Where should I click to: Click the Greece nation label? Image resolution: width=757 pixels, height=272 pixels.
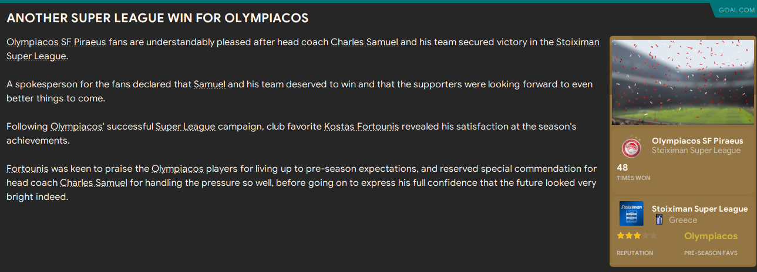click(683, 220)
